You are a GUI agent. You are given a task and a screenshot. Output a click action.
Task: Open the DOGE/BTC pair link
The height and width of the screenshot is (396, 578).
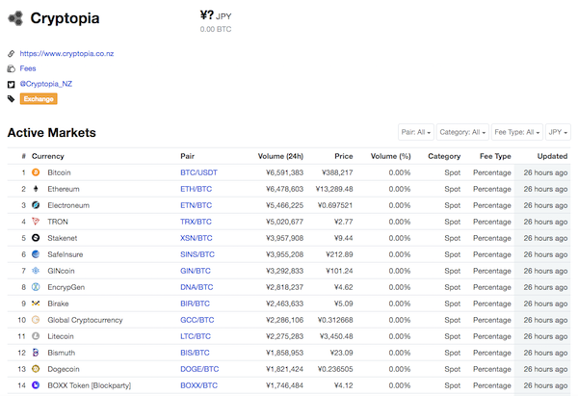(x=199, y=369)
